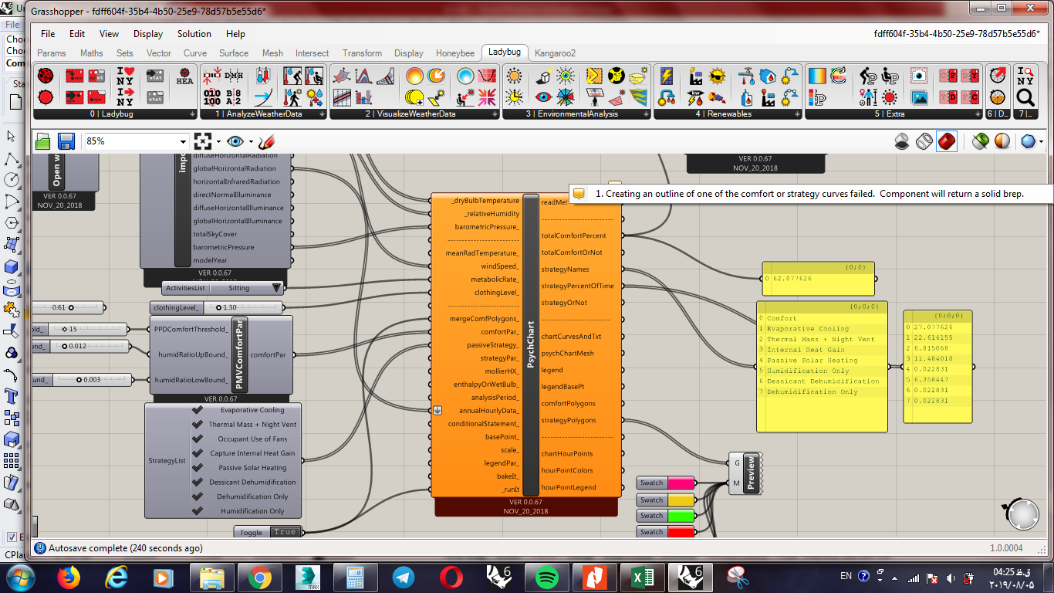Select the red shaded preview mode icon
Viewport: 1054px width, 593px height.
(x=947, y=141)
